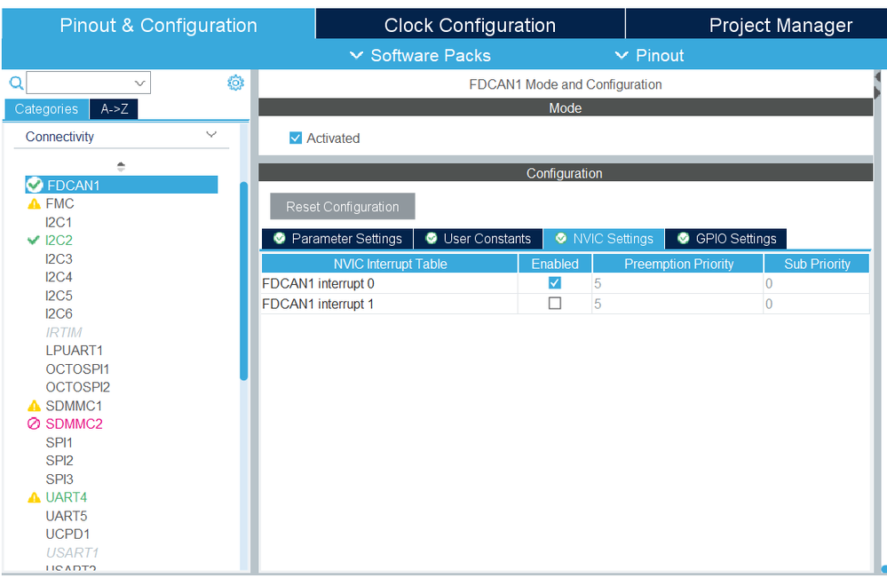887x578 pixels.
Task: Click the FMC warning triangle icon
Action: [34, 203]
